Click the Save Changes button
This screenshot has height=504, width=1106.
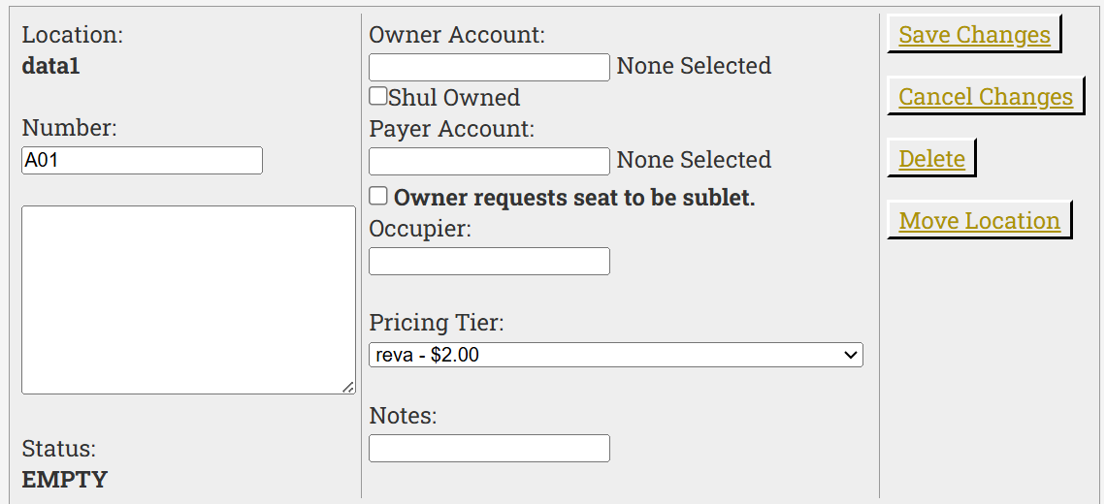point(974,35)
